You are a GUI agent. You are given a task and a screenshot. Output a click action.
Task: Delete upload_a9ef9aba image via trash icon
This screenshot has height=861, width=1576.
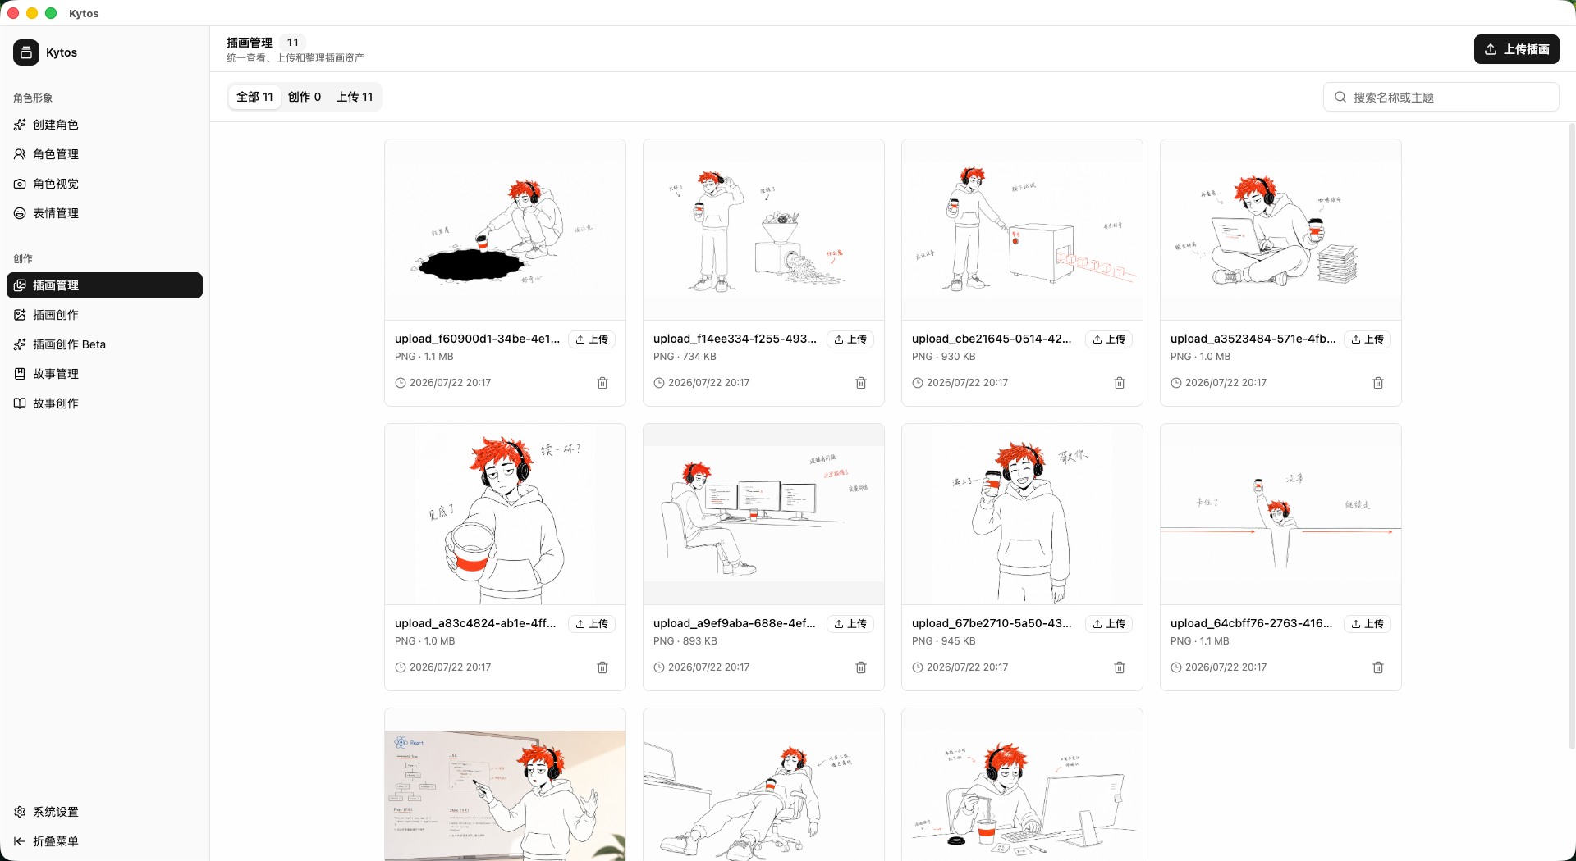click(x=861, y=667)
